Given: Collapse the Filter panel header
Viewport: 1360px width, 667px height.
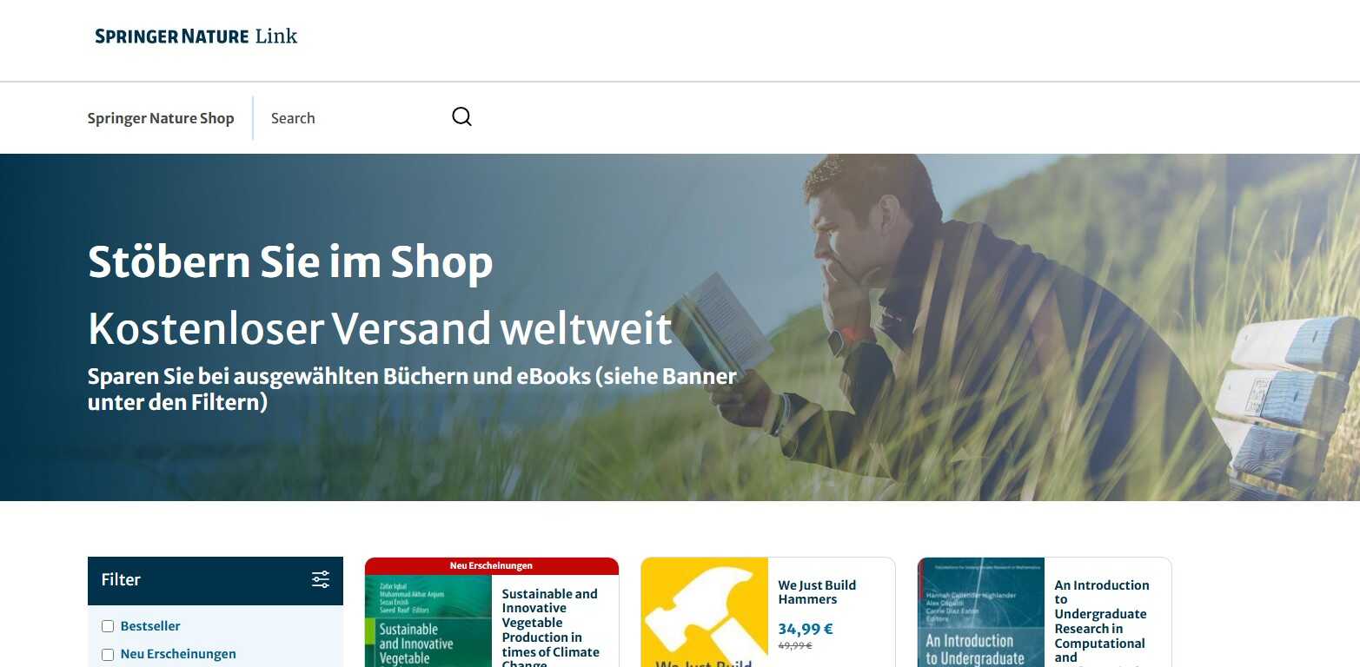Looking at the screenshot, I should 216,581.
